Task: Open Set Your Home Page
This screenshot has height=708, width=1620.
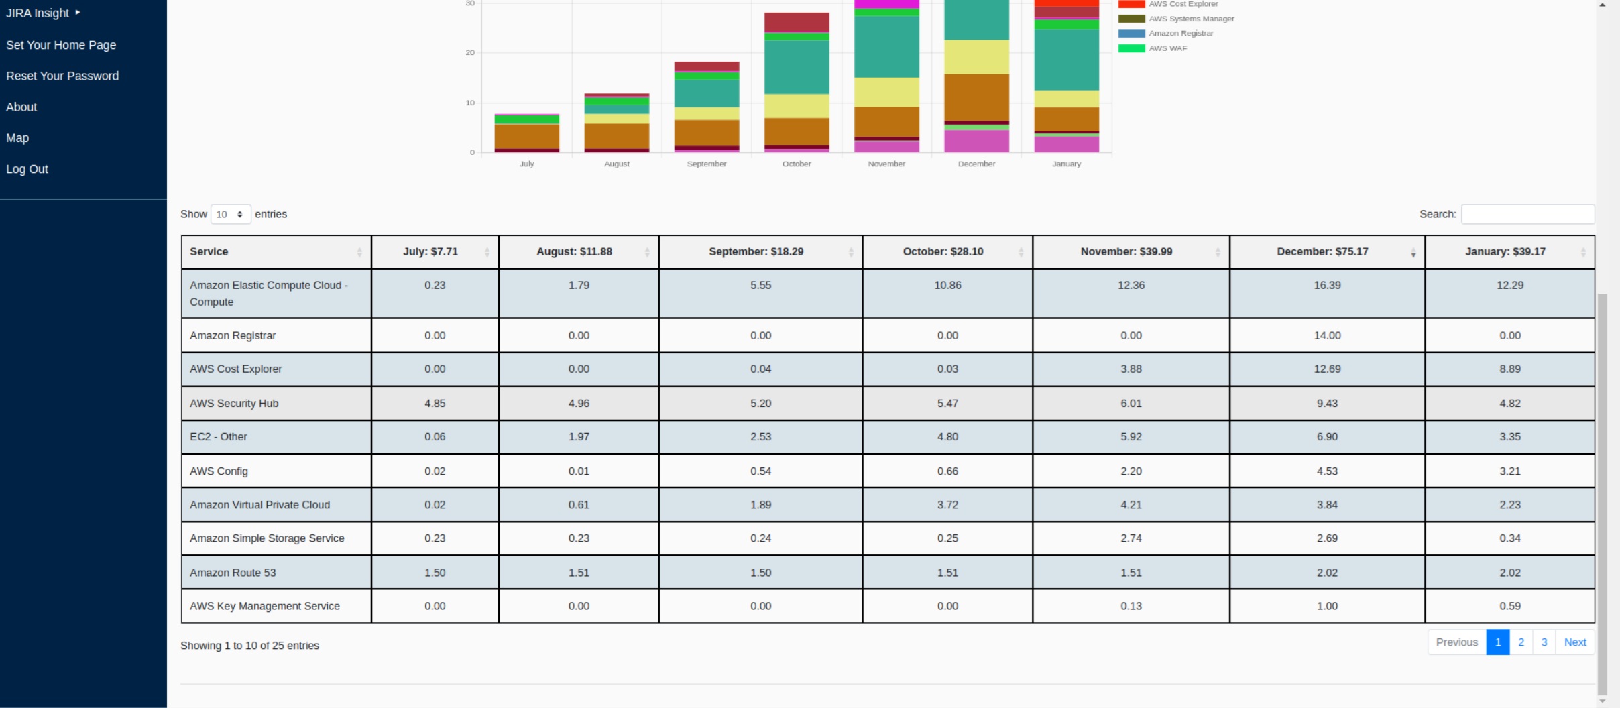Action: [61, 45]
